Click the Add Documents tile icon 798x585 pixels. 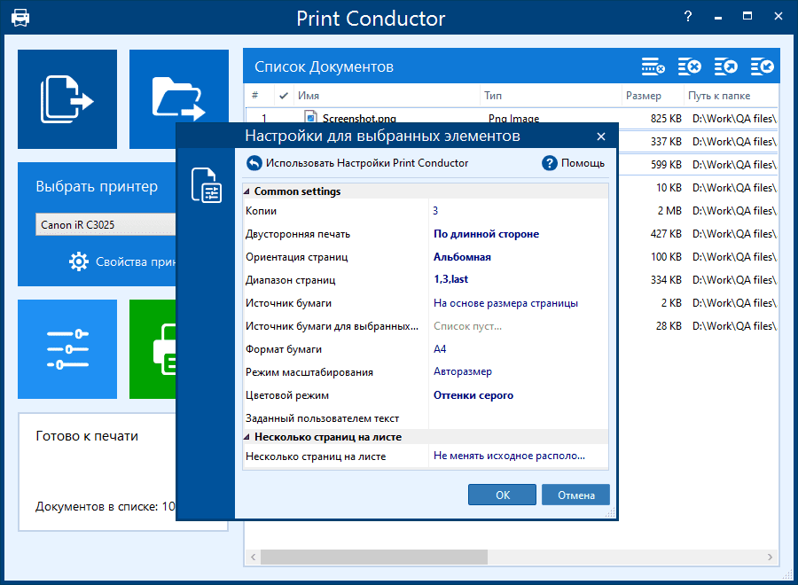point(67,99)
